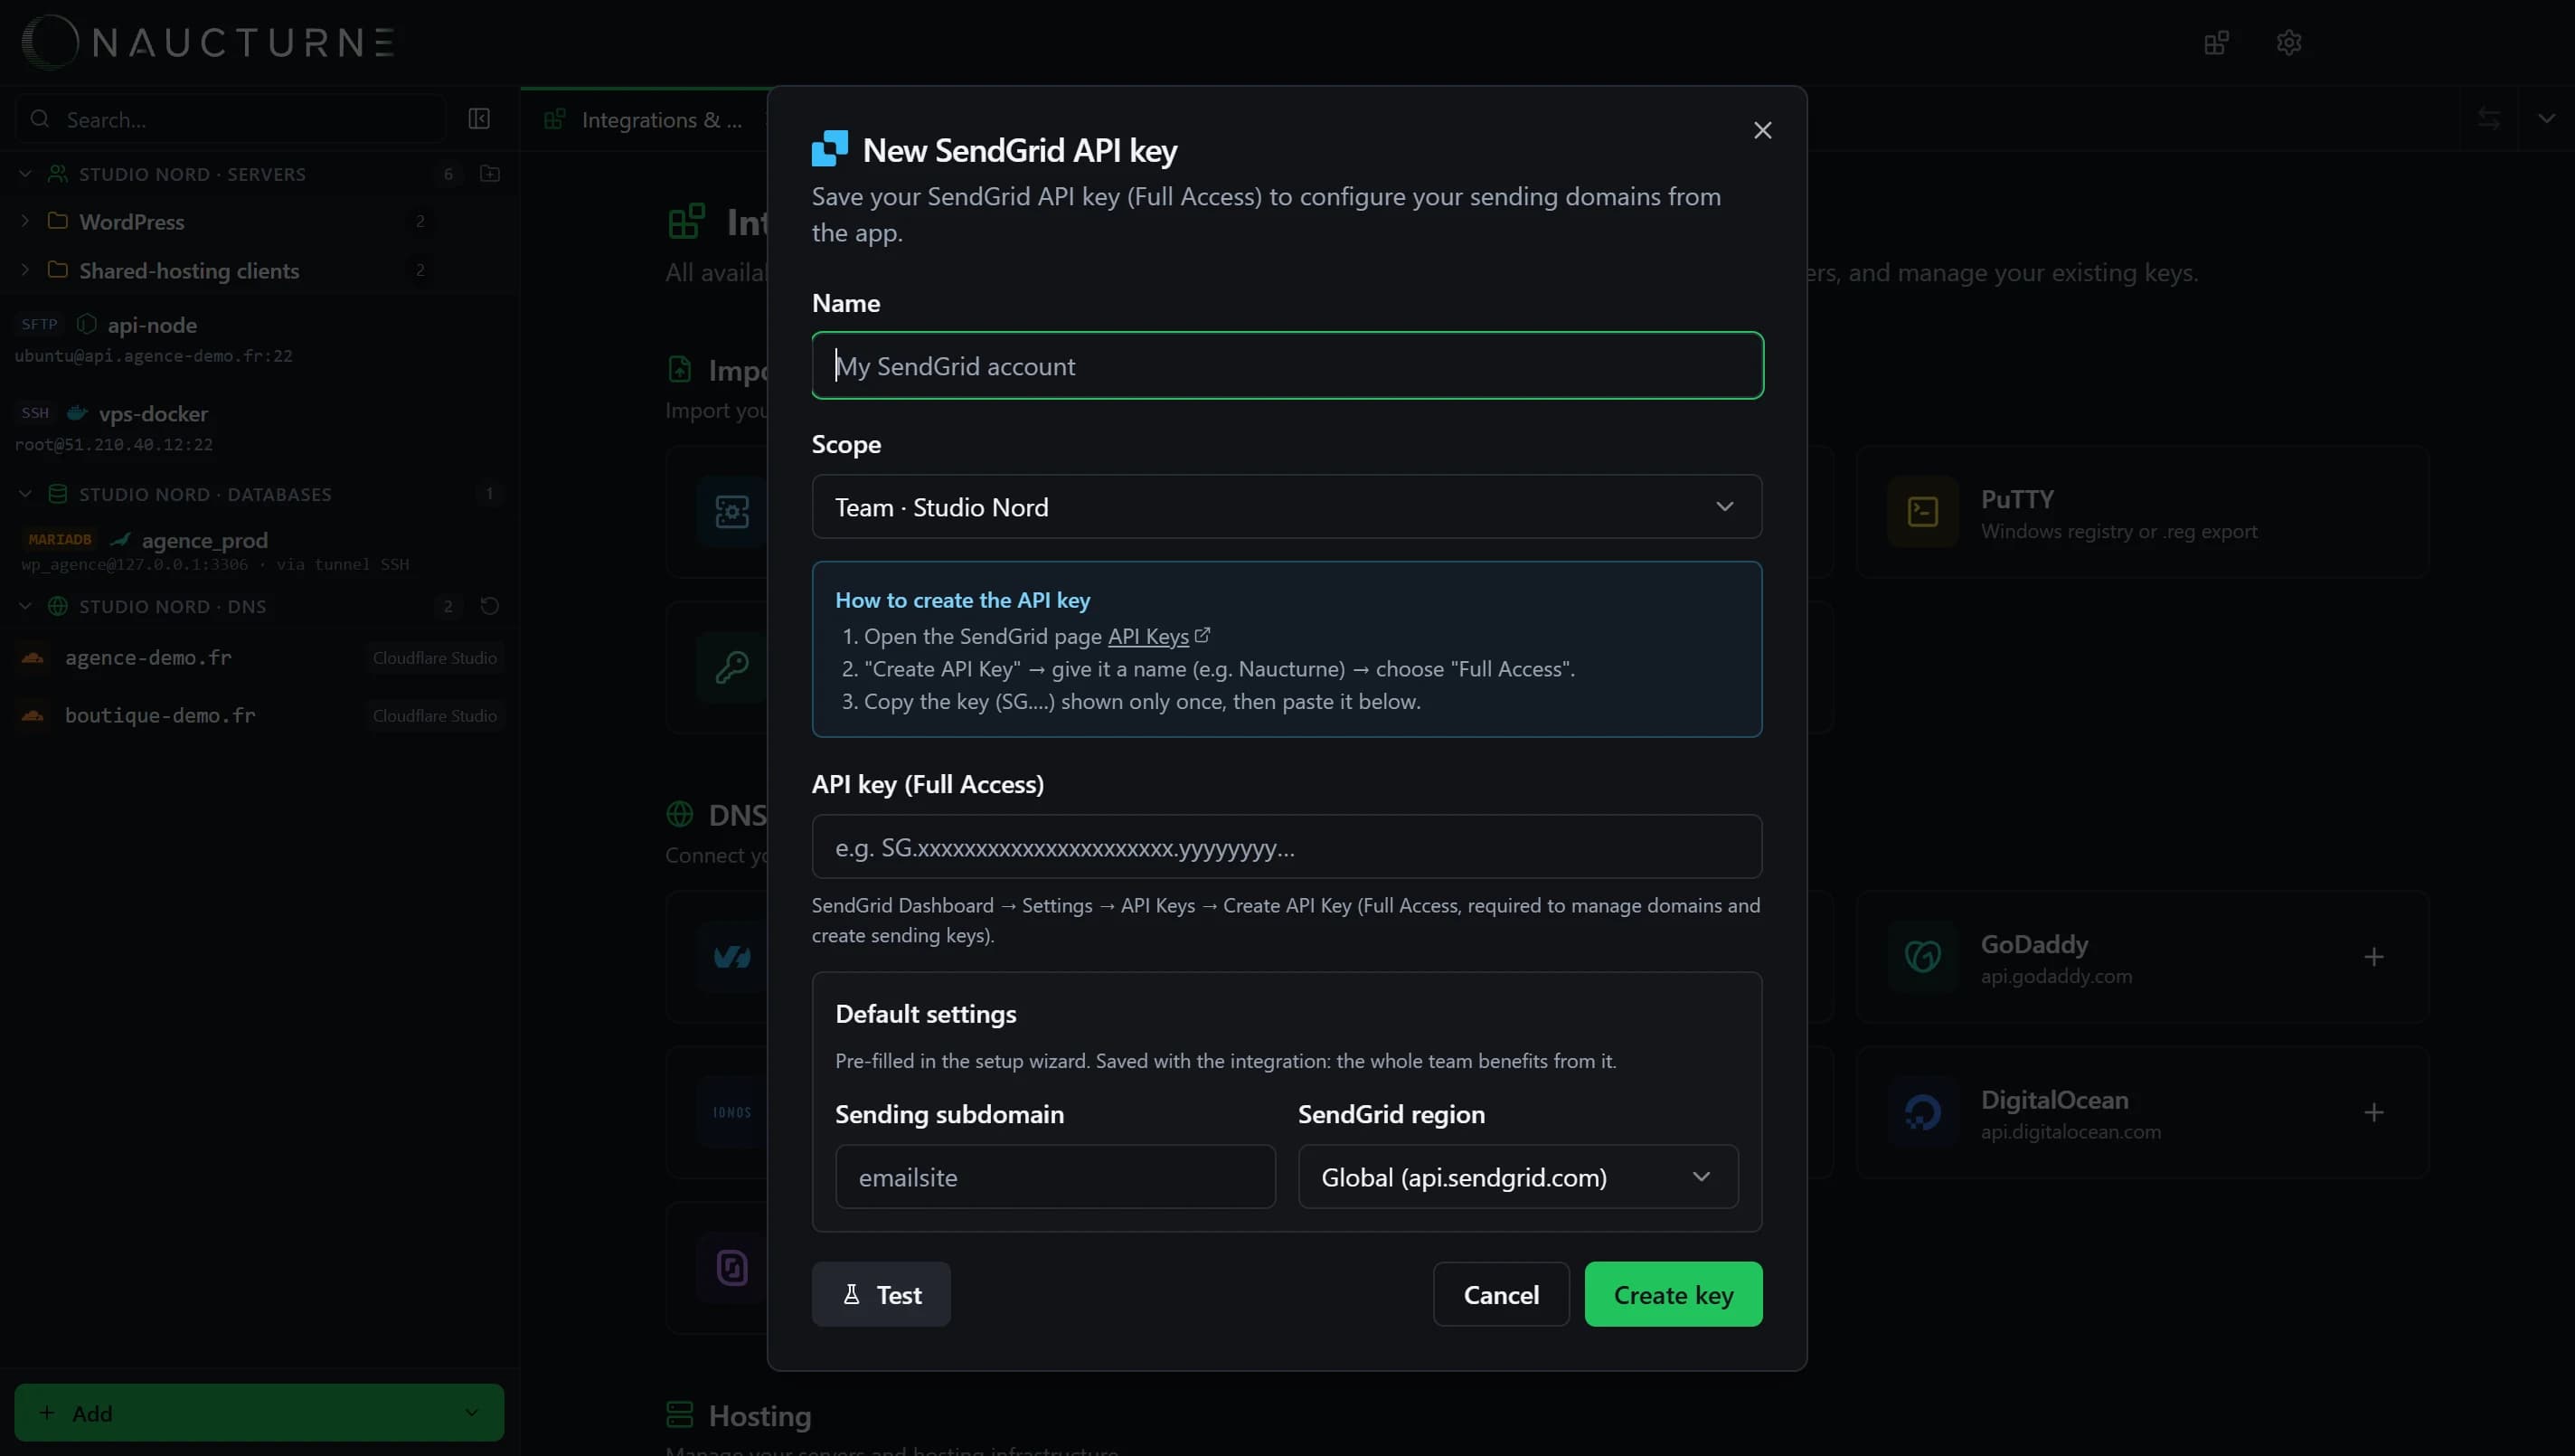
Task: Expand the Shared-hosting clients folder
Action: [x=25, y=270]
